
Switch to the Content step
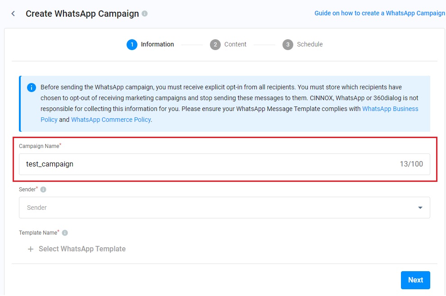point(236,44)
